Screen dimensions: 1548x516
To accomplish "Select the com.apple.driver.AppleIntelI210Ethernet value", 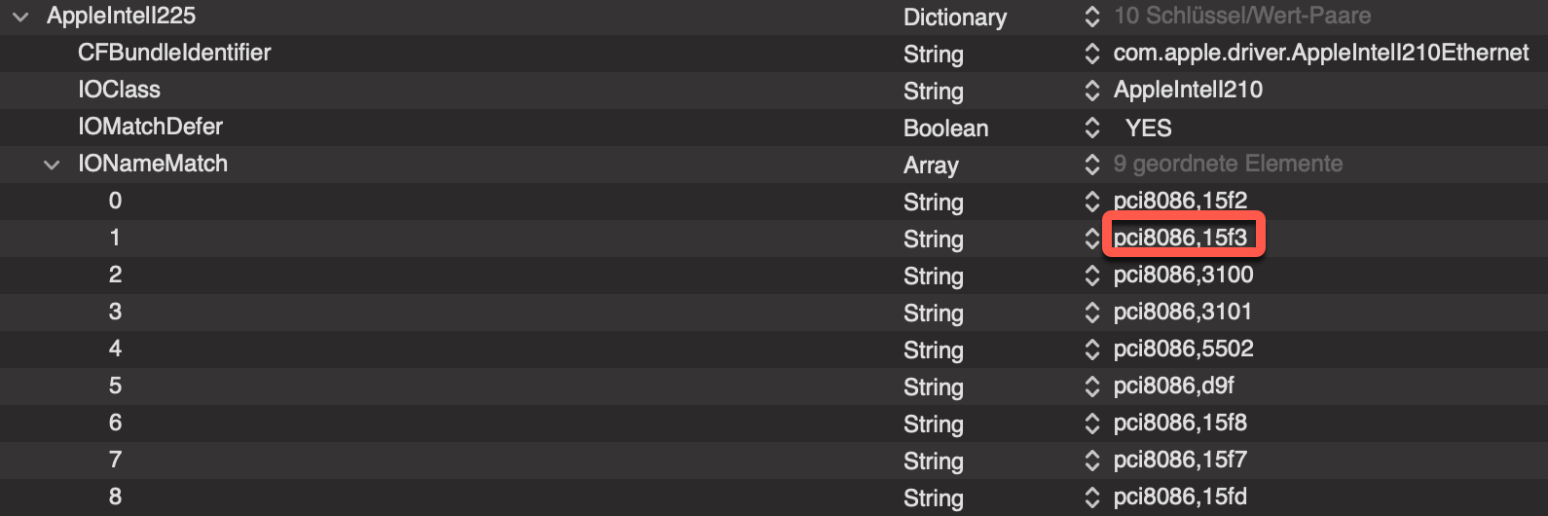I will (1320, 53).
